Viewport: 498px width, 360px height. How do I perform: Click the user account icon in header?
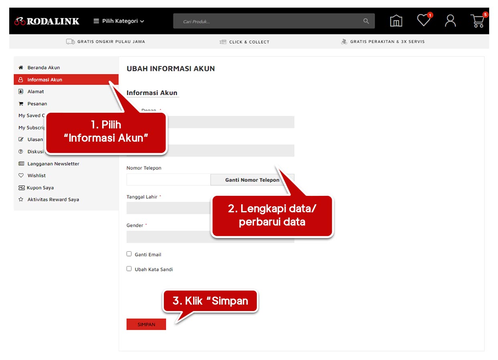point(450,21)
